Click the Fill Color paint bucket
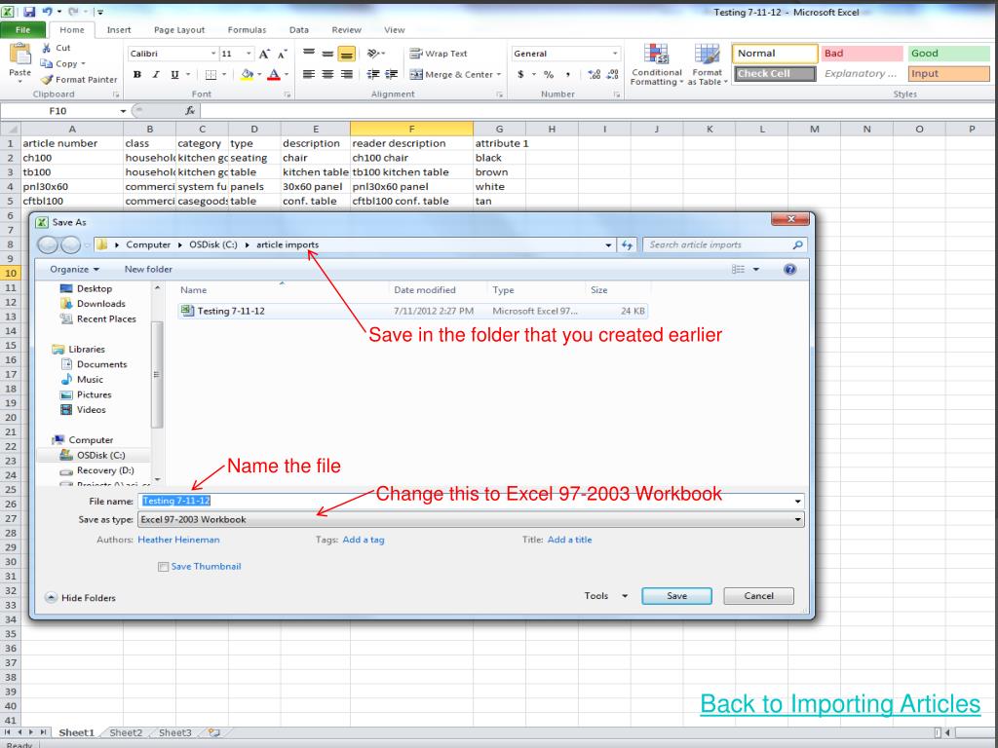The height and width of the screenshot is (748, 998). tap(247, 74)
